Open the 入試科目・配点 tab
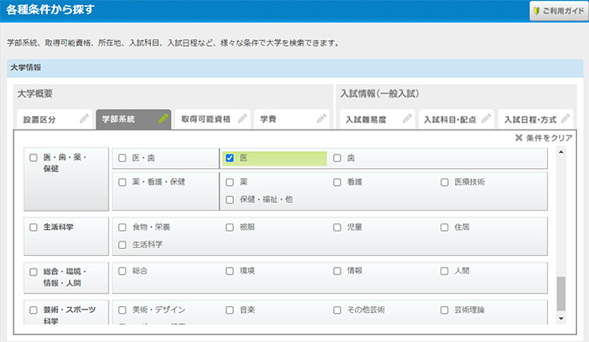 457,119
